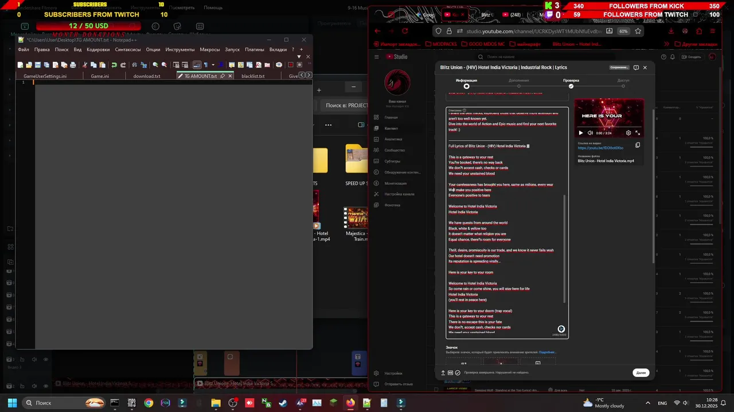This screenshot has height=412, width=734.
Task: Click the 60% zoom indicator in Firefox
Action: click(623, 31)
